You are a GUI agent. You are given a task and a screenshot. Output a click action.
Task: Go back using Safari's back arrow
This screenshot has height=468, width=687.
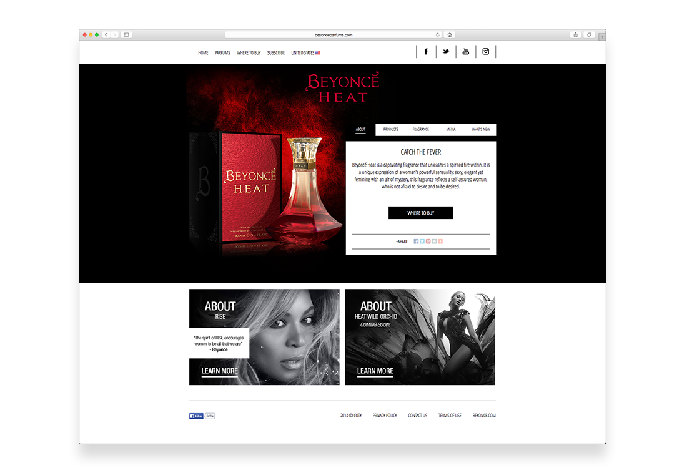(106, 34)
